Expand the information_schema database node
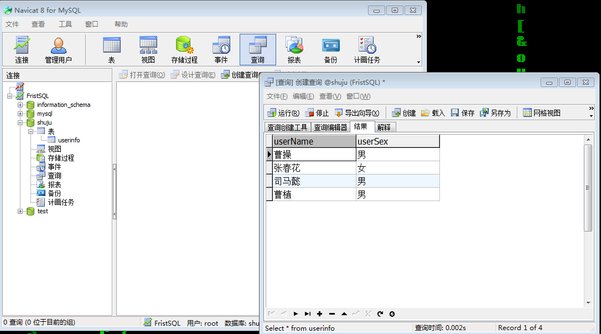 tap(20, 105)
